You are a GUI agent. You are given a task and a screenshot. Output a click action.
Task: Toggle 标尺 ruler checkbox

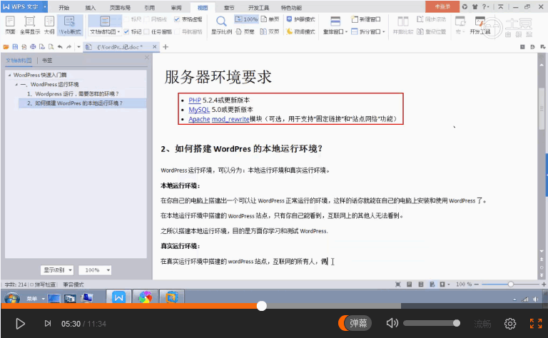(x=127, y=19)
